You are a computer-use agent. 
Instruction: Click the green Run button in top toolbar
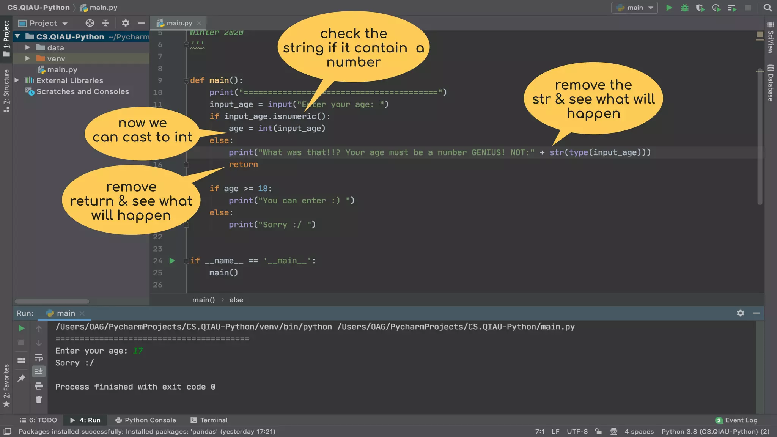click(669, 8)
